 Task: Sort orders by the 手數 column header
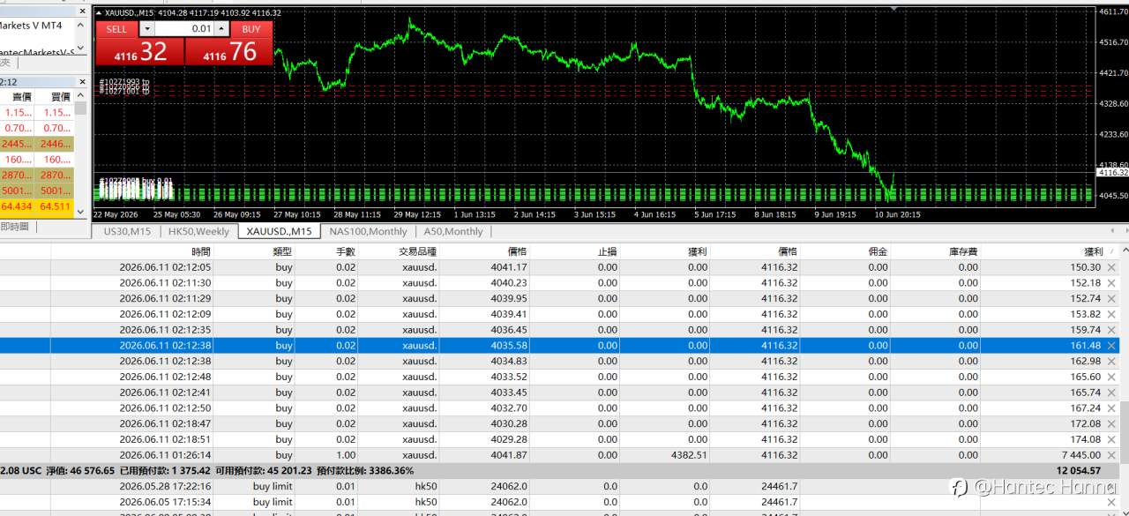click(326, 251)
